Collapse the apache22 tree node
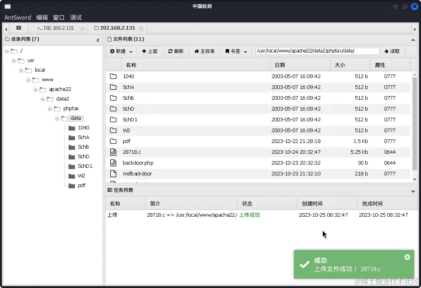Screen dimensions: 421x288 pyautogui.click(x=36, y=90)
